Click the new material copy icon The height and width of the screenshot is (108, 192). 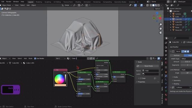(x=91, y=58)
